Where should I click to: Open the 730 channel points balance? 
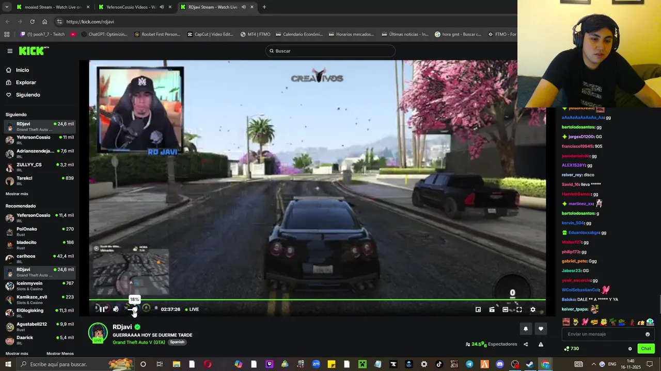point(571,349)
